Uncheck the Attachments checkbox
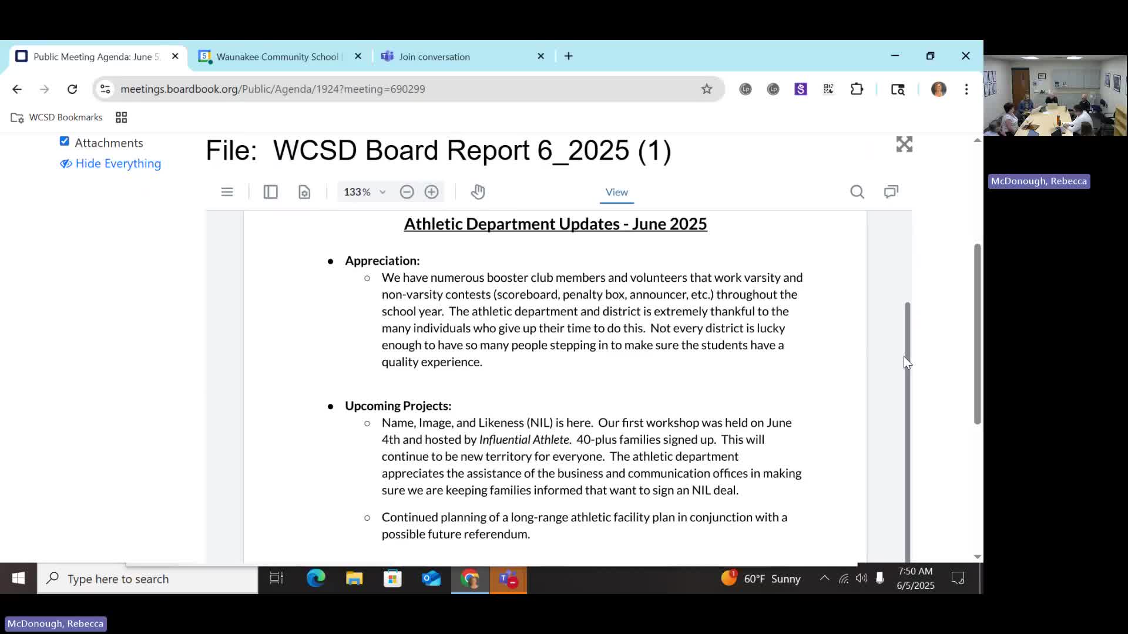 (65, 141)
